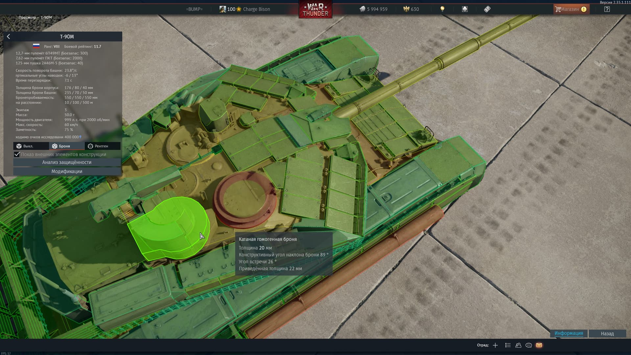The width and height of the screenshot is (631, 355).
Task: Open the squad list icon
Action: point(508,345)
